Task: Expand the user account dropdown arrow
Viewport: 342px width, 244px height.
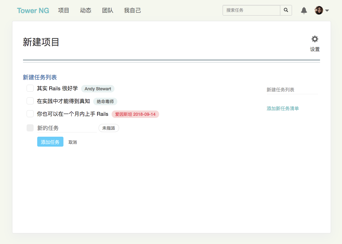Action: 327,11
